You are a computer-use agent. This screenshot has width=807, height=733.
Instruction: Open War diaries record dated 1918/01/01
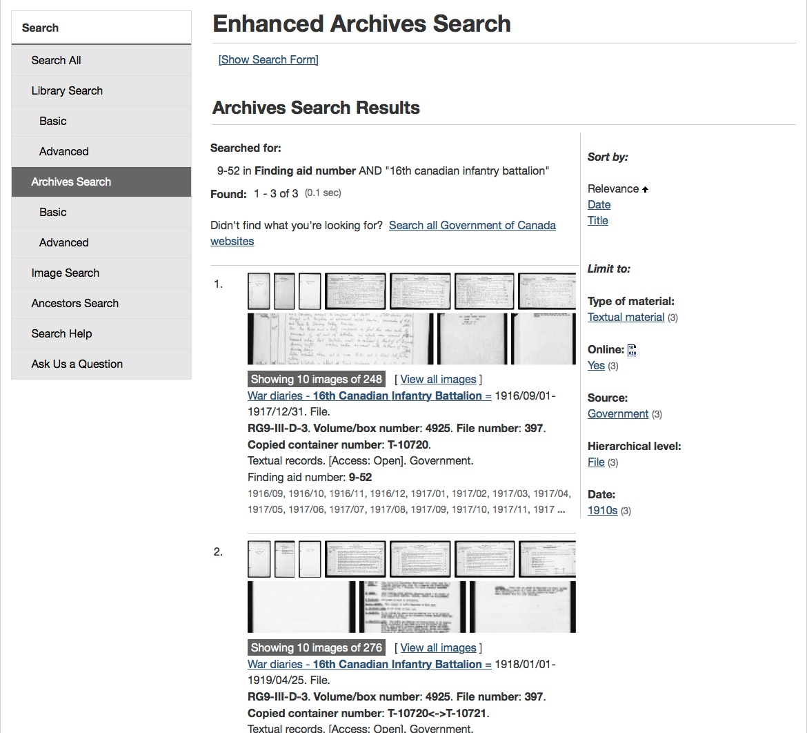[x=369, y=664]
